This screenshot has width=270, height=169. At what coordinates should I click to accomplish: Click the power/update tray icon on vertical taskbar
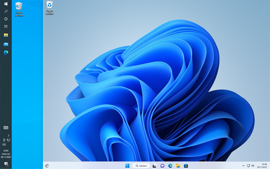coord(4,140)
